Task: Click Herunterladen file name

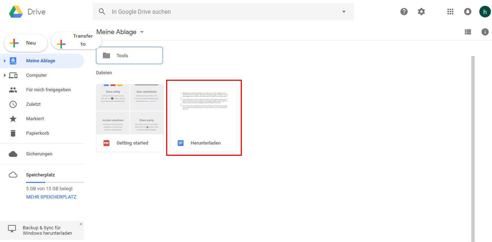Action: 206,143
